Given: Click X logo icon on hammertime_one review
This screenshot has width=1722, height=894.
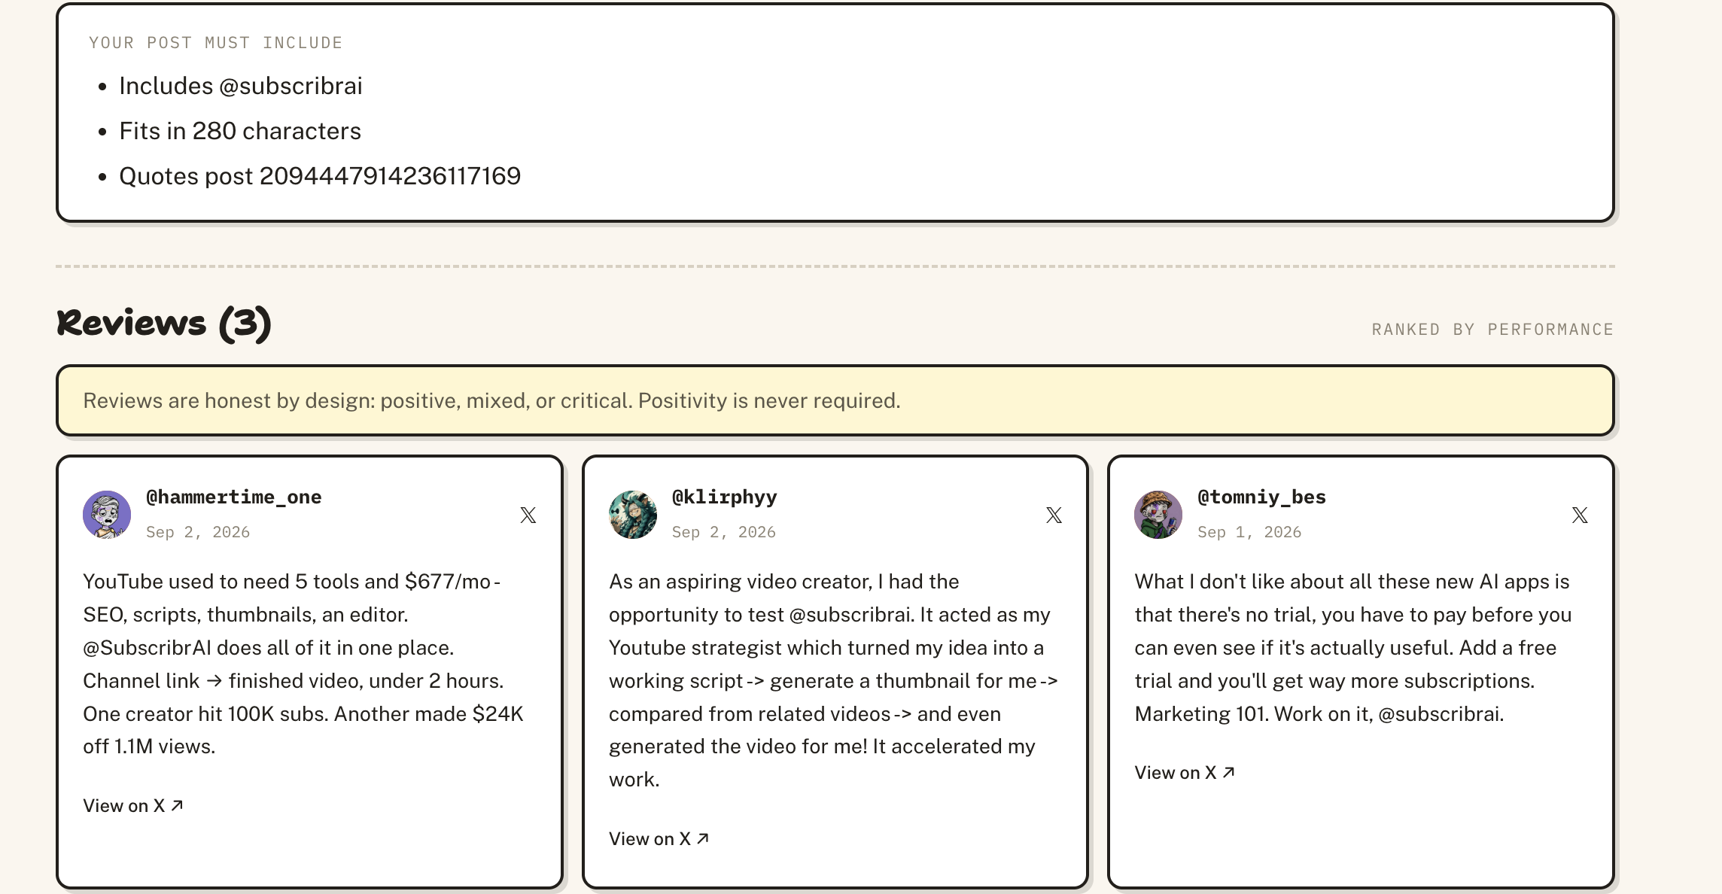Looking at the screenshot, I should coord(528,515).
